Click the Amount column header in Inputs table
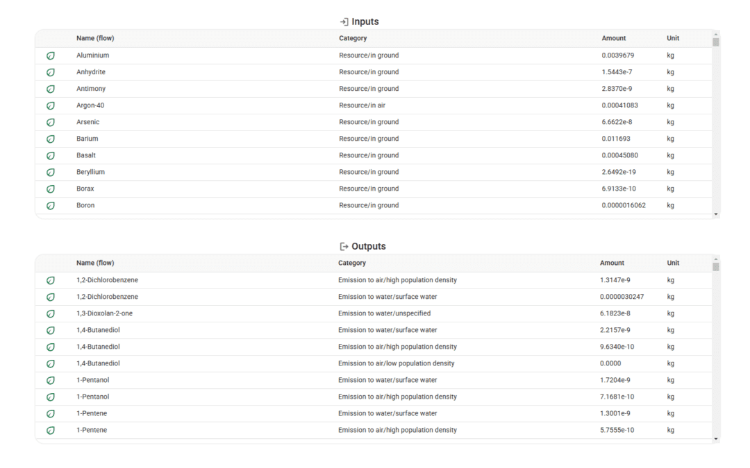The width and height of the screenshot is (750, 468). click(x=613, y=38)
